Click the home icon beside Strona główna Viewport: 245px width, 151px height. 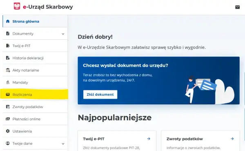click(8, 21)
